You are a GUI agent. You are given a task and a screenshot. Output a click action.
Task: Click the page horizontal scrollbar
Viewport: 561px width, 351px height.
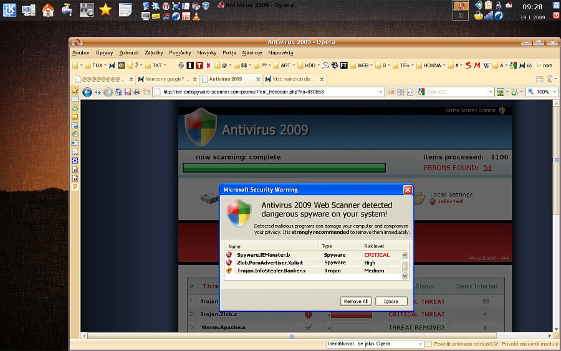coord(292,335)
